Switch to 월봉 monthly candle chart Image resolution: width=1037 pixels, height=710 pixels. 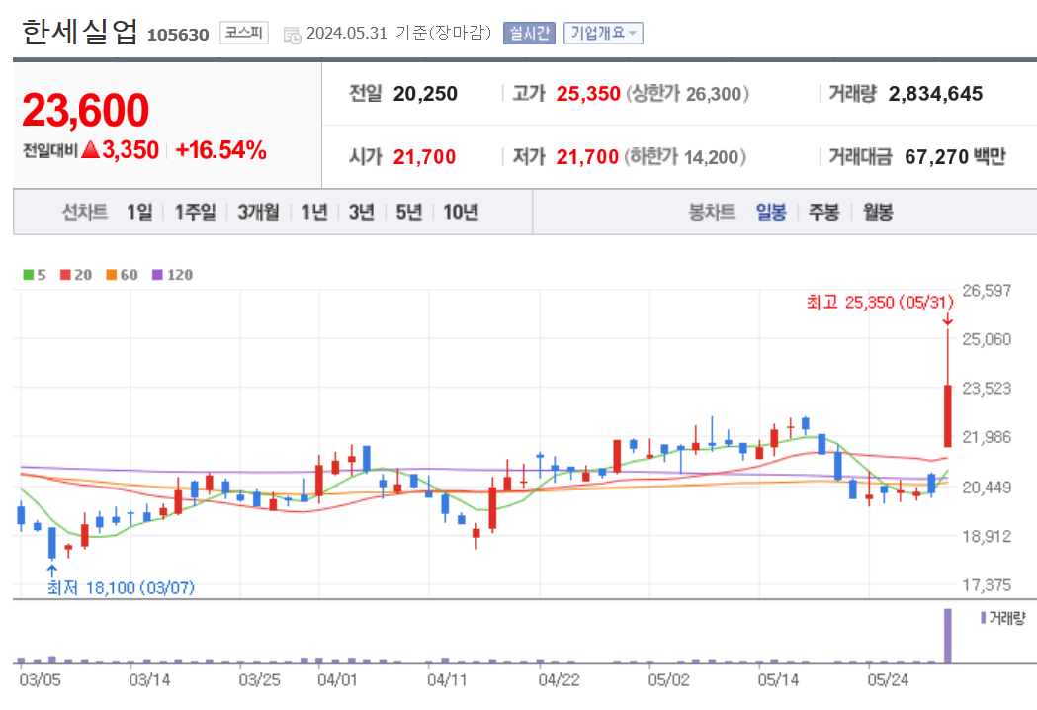878,212
